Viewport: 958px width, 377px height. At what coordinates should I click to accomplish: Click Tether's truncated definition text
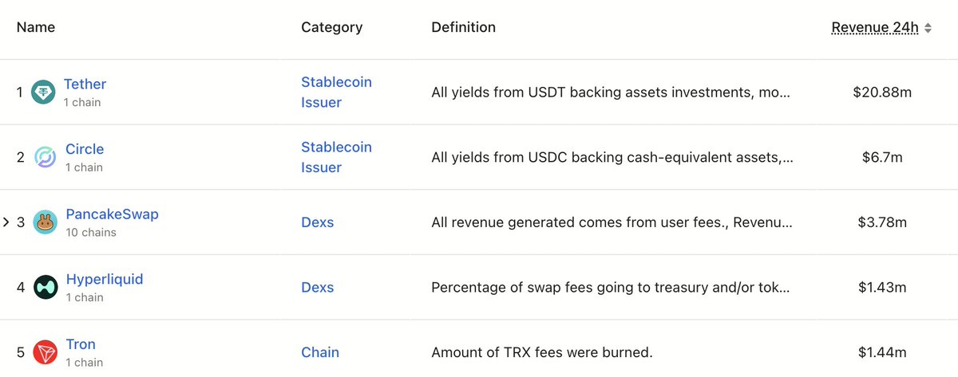[x=611, y=92]
